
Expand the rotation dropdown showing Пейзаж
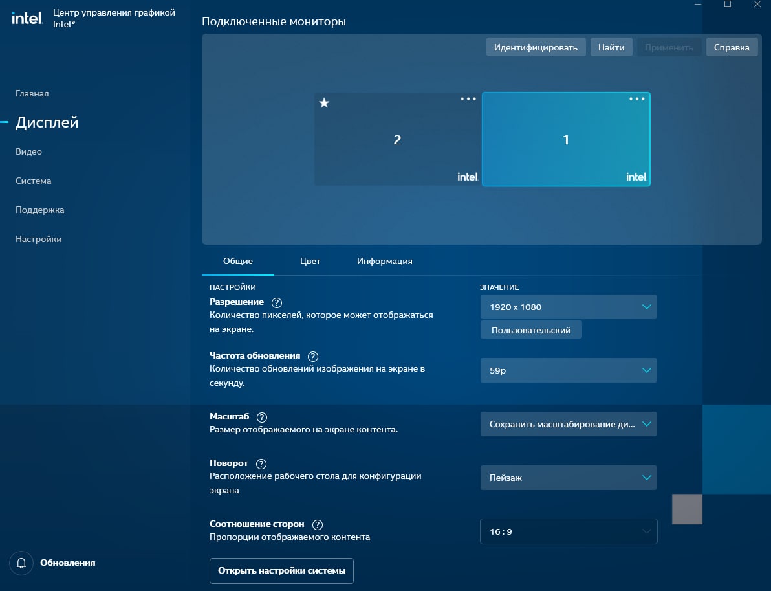569,478
